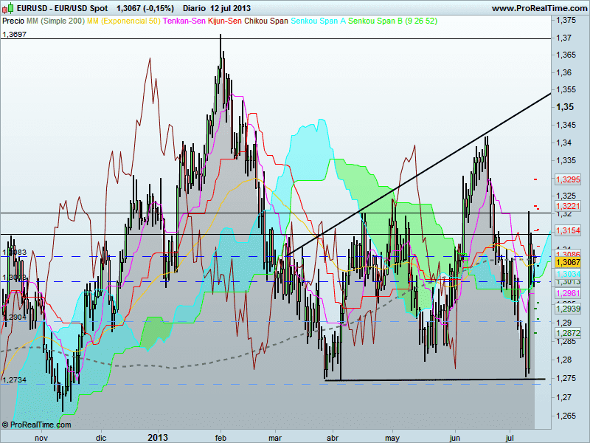The image size is (590, 443).
Task: Click the green 1,2872 price tag
Action: click(568, 333)
